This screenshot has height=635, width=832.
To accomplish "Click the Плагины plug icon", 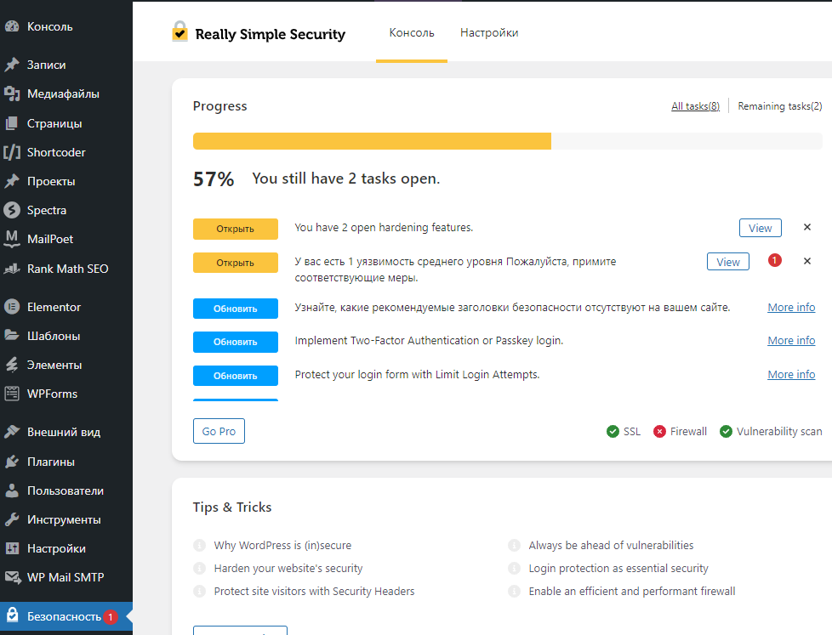I will (x=12, y=462).
